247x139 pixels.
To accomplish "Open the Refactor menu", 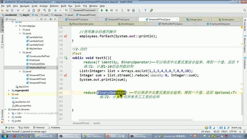I will coord(54,6).
